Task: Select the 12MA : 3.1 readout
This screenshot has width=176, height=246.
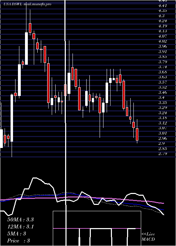Action: click(x=20, y=227)
